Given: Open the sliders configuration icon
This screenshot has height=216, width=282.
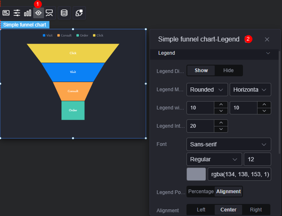Looking at the screenshot, I should [x=17, y=13].
